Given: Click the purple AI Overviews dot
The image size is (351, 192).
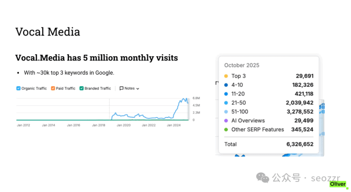Looking at the screenshot, I should tap(226, 121).
